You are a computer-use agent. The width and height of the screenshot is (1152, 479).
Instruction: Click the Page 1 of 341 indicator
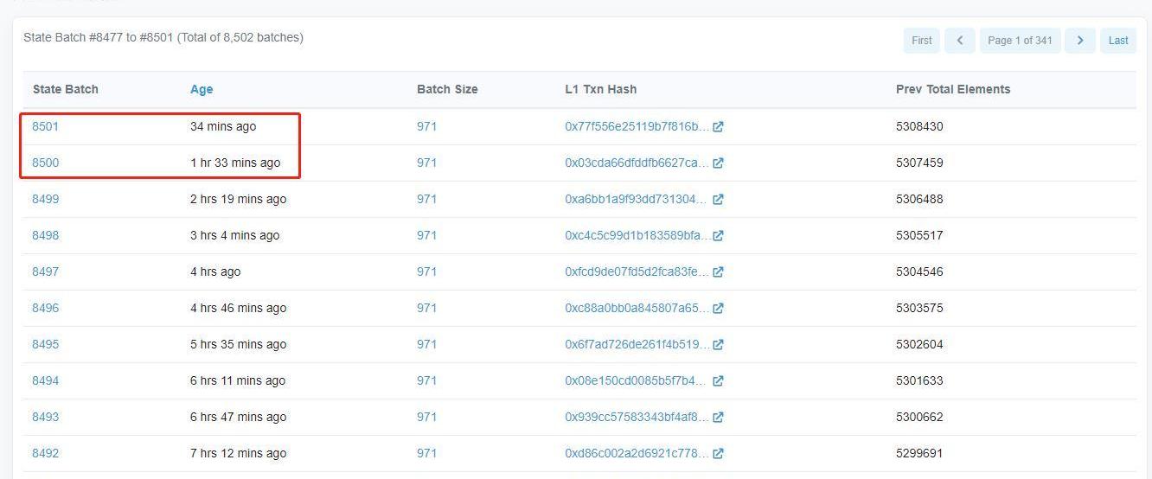point(1020,41)
